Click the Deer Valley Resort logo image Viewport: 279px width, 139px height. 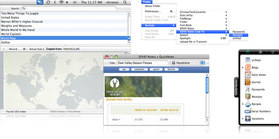[133, 87]
